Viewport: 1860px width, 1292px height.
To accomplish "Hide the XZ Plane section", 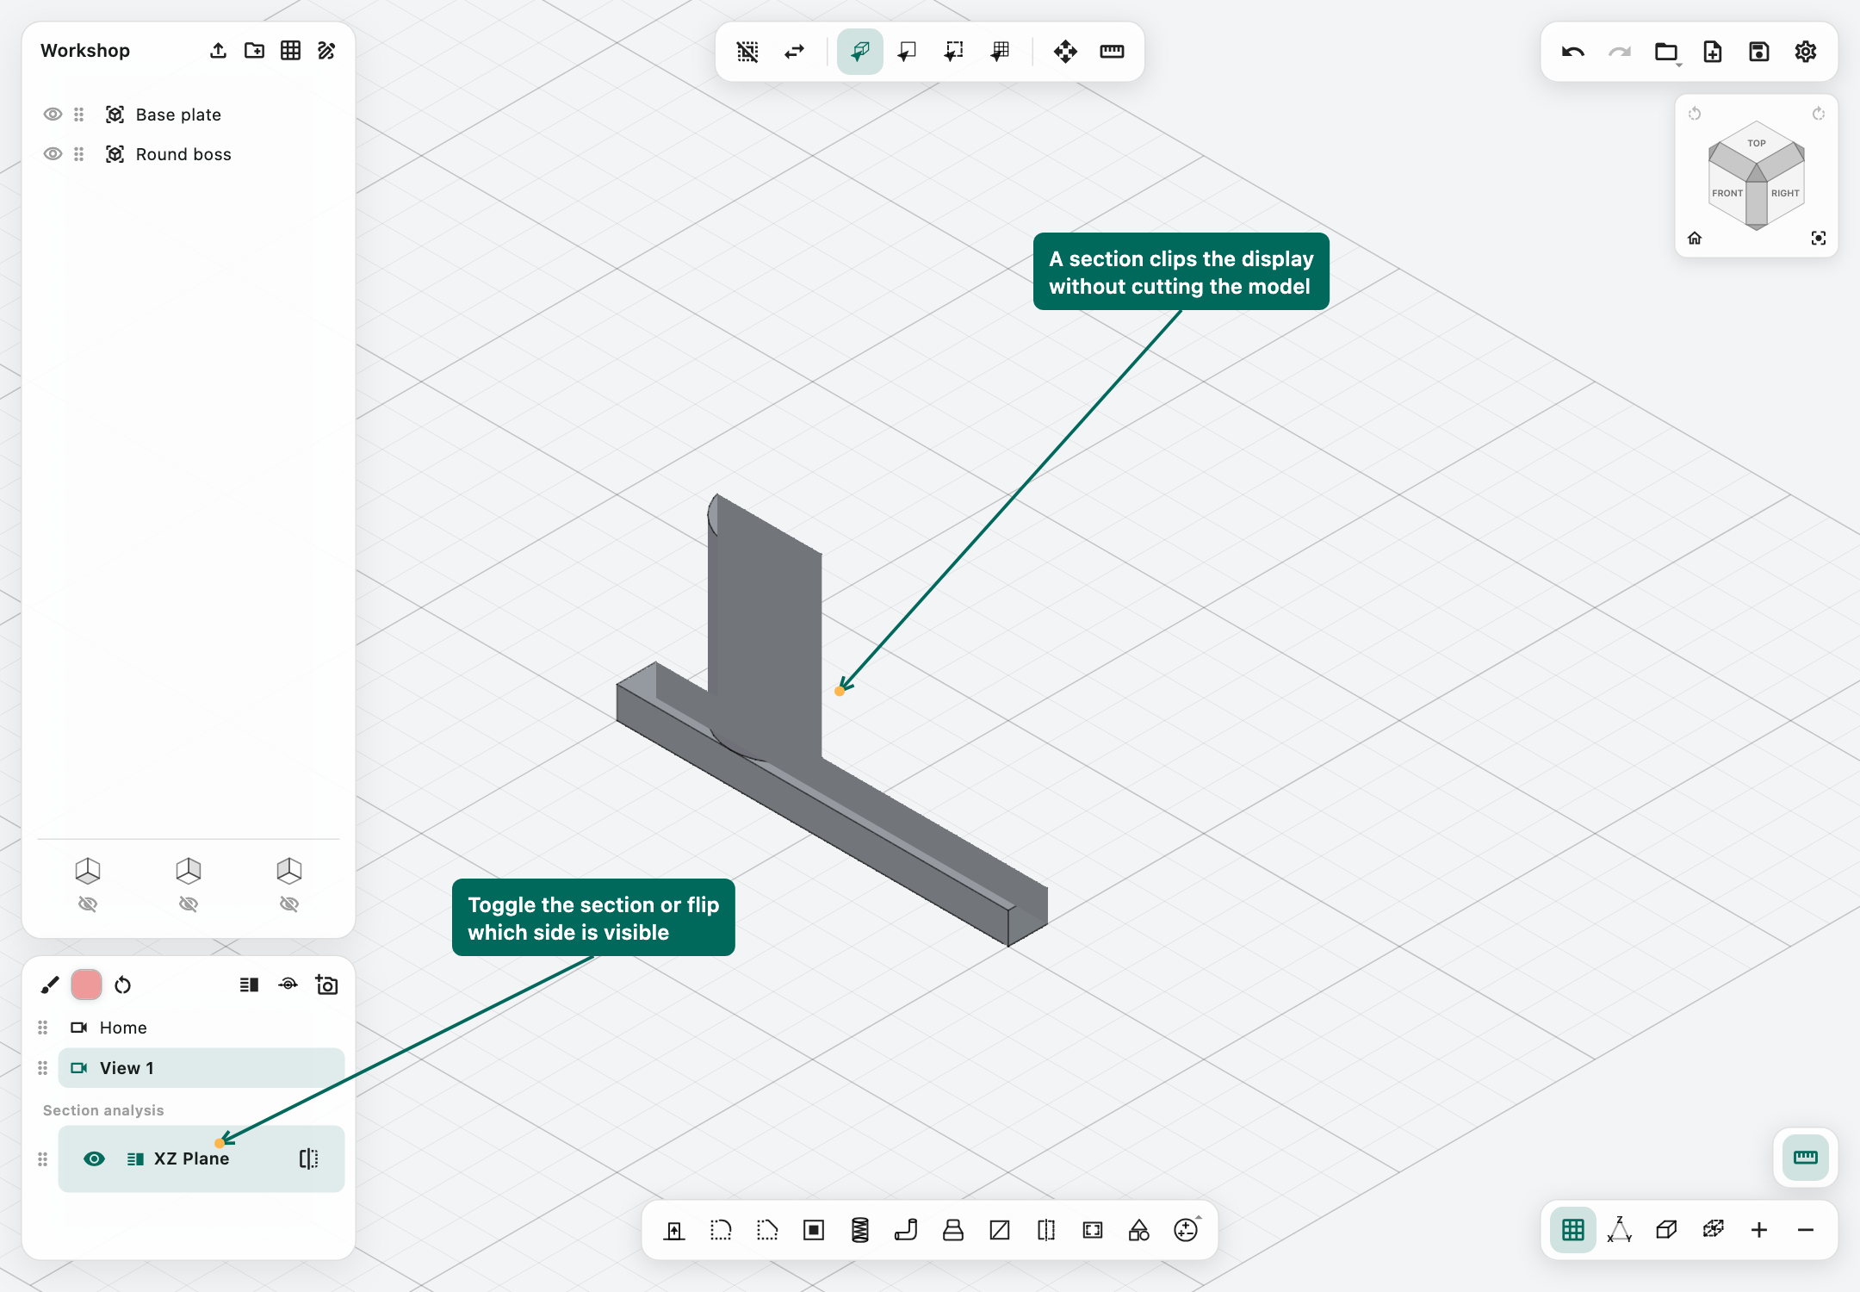I will pyautogui.click(x=94, y=1158).
